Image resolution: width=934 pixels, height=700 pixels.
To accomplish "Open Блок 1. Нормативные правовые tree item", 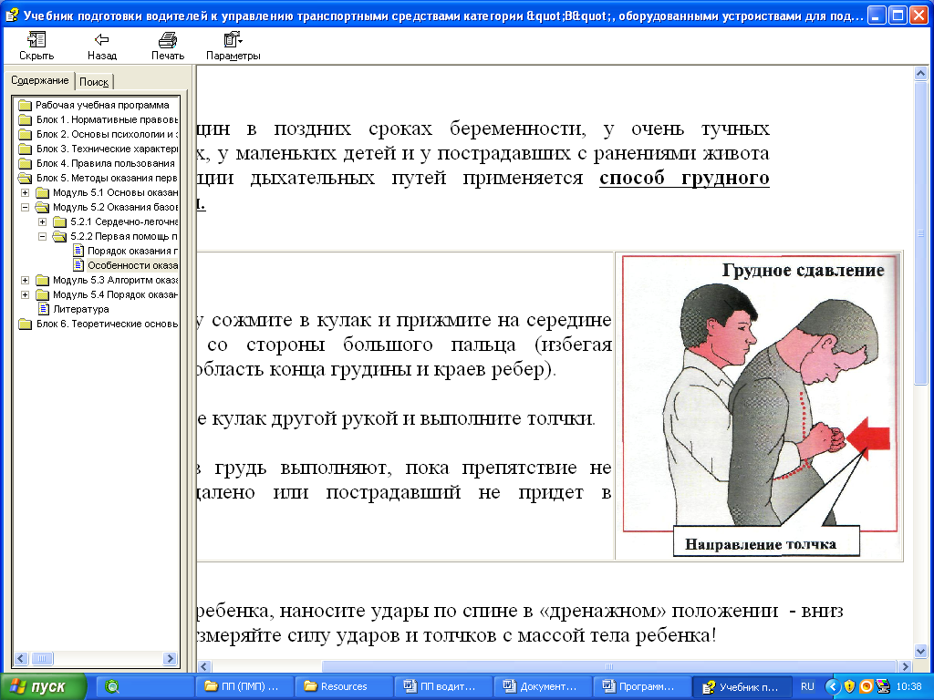I will tap(107, 119).
